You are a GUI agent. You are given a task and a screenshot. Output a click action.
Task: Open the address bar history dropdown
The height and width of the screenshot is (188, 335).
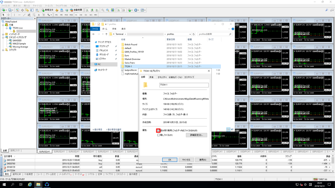pos(190,34)
